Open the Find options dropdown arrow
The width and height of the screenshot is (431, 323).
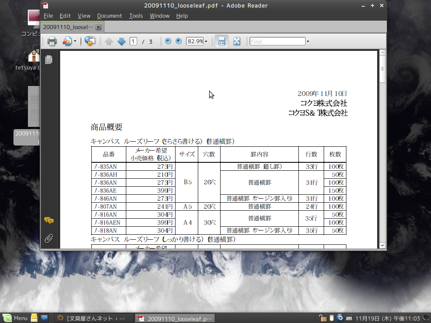308,42
